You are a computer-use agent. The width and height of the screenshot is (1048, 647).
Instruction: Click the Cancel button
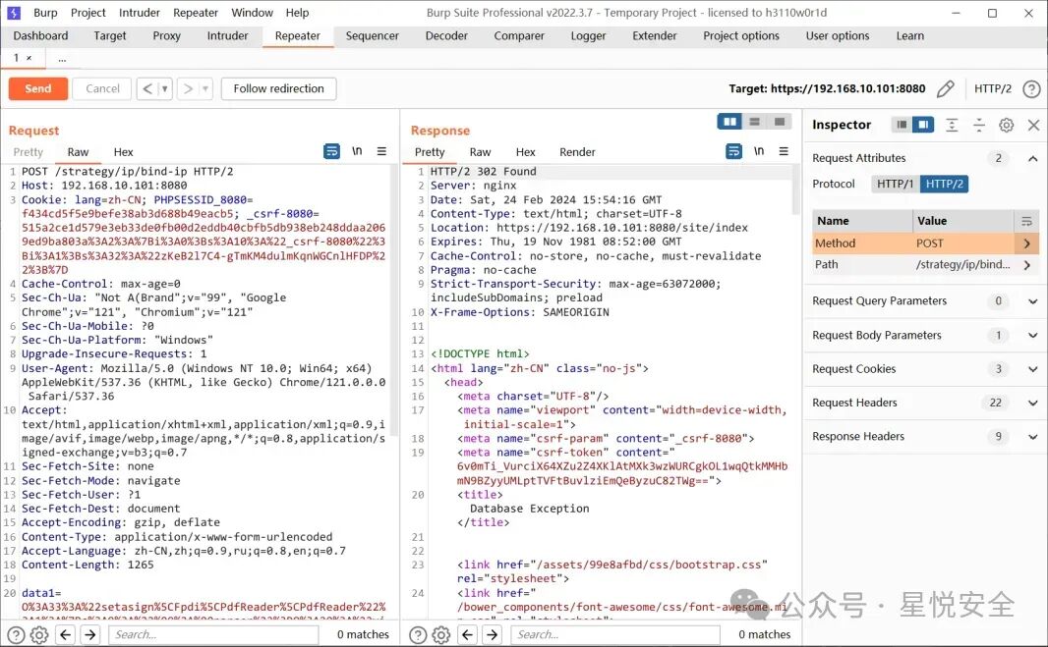click(x=102, y=88)
